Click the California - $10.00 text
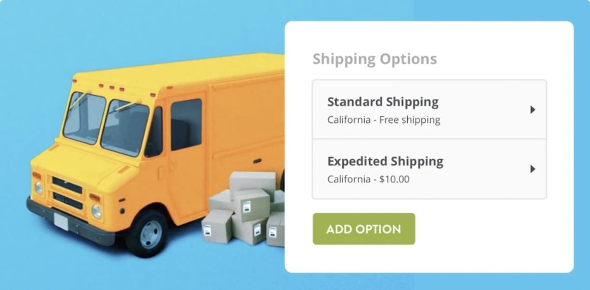 [x=368, y=179]
